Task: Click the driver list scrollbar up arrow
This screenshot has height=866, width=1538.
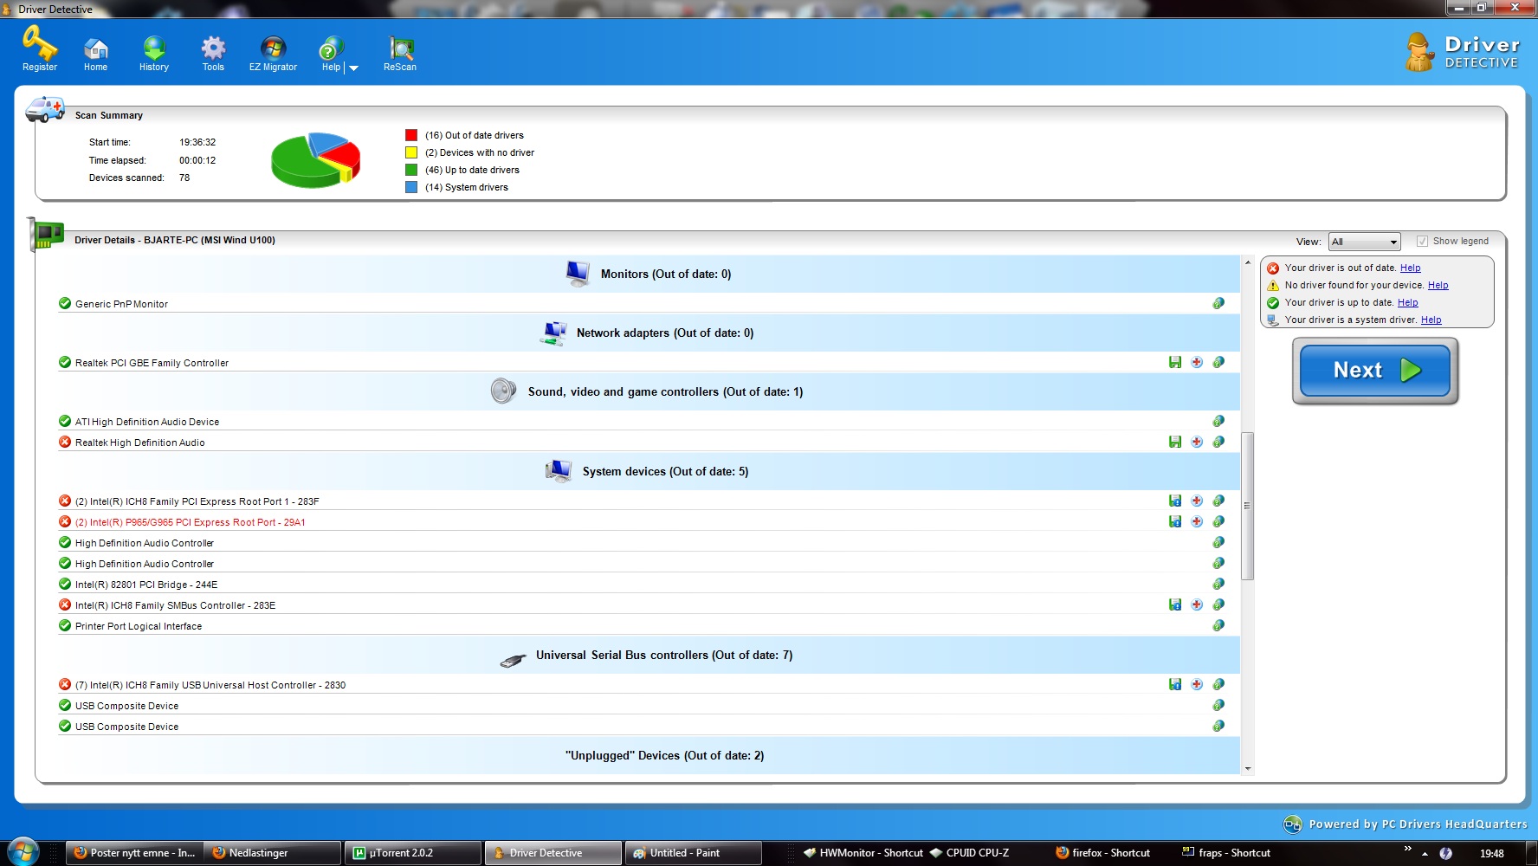Action: (x=1248, y=262)
